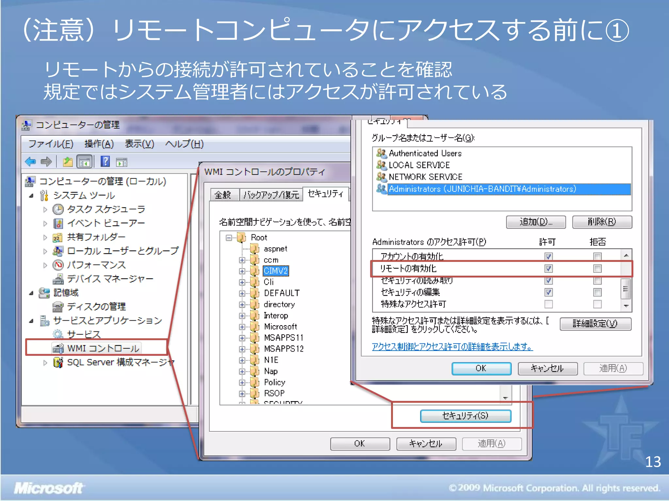Open the ヘルプ(H) menu
The width and height of the screenshot is (669, 501).
coord(185,144)
